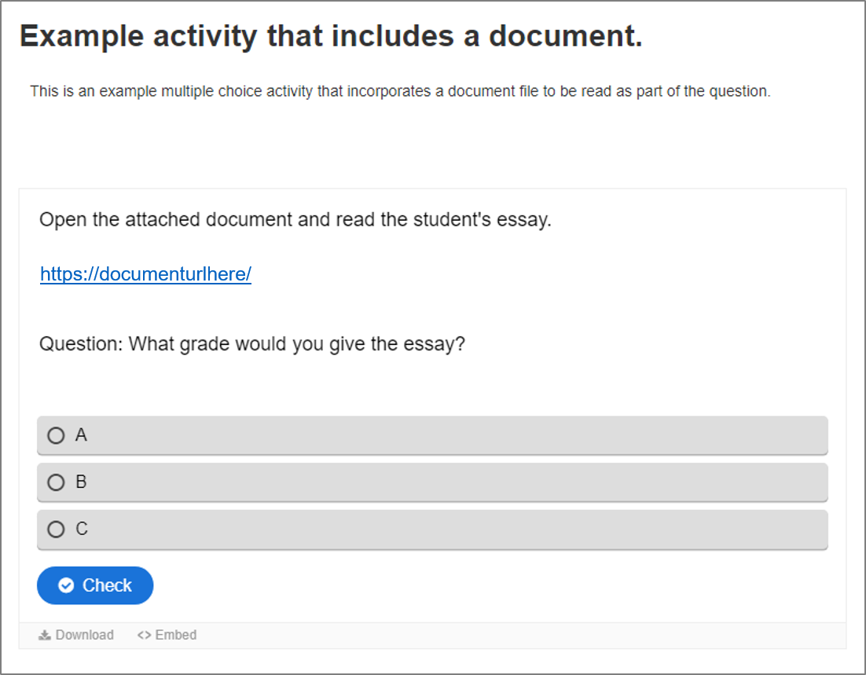This screenshot has height=675, width=866.
Task: Click the checkmark icon inside the Check button
Action: 66,585
